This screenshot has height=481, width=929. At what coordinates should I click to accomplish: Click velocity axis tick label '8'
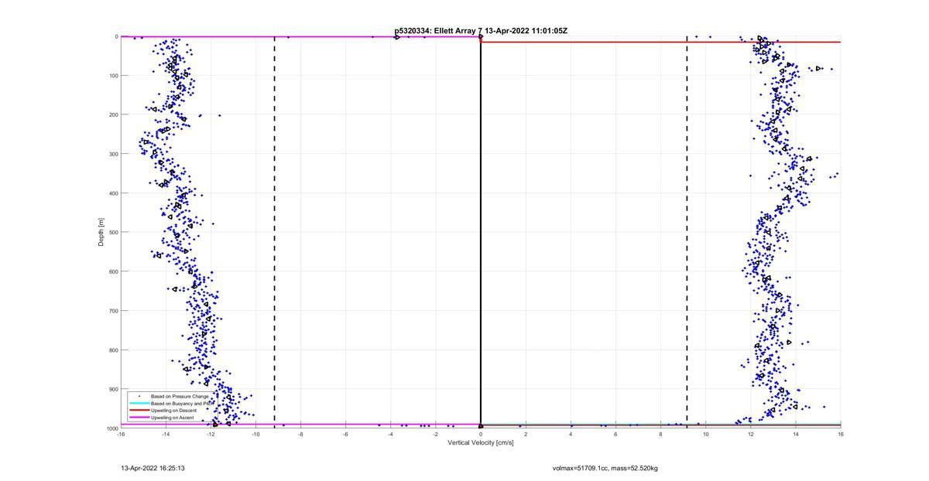click(x=660, y=434)
